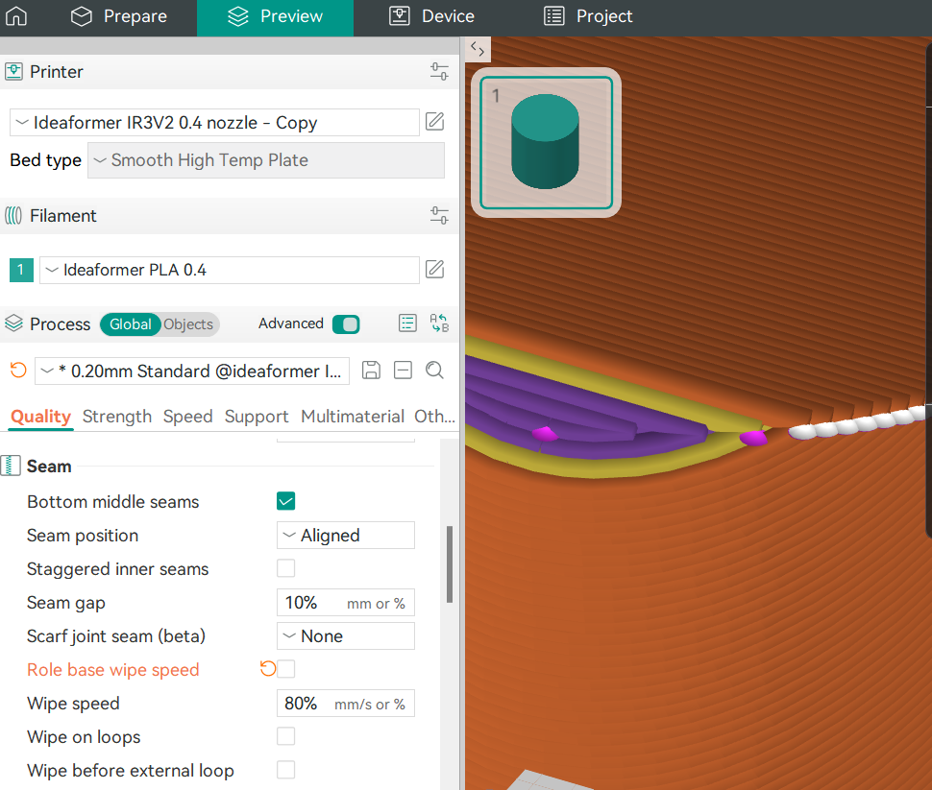Click the icon right of the save preset icon
Image resolution: width=932 pixels, height=790 pixels.
point(403,371)
